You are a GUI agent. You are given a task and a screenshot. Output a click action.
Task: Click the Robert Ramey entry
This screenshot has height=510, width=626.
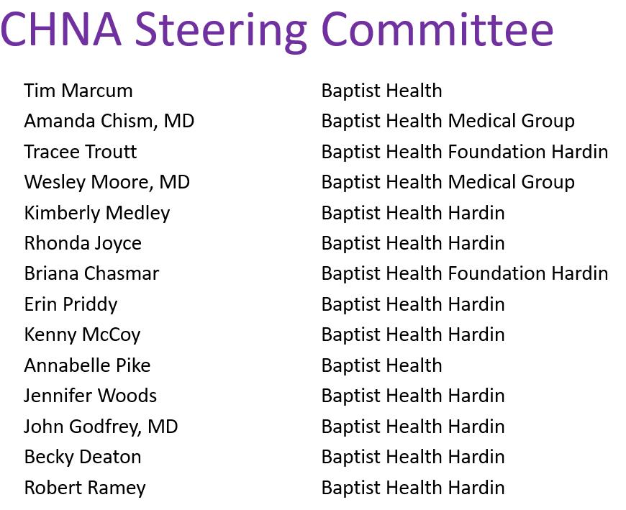(85, 487)
